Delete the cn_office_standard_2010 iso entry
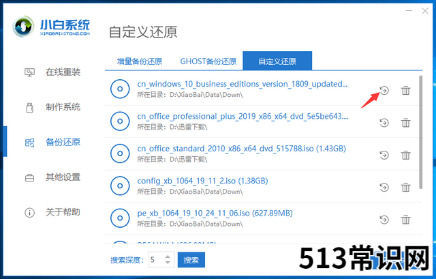 click(x=405, y=155)
